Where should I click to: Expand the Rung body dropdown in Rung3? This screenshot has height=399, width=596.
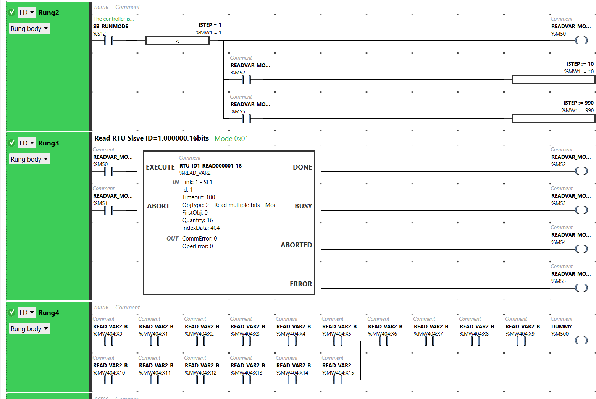coord(29,159)
